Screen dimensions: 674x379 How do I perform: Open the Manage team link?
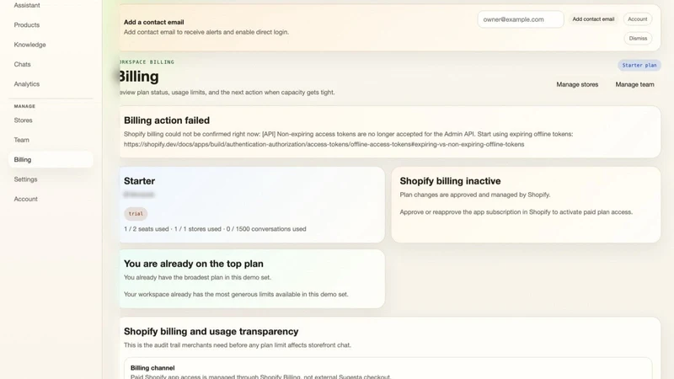pyautogui.click(x=634, y=85)
